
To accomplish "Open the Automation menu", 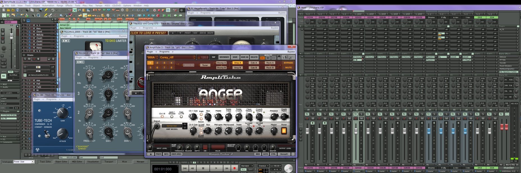I will [48, 6].
